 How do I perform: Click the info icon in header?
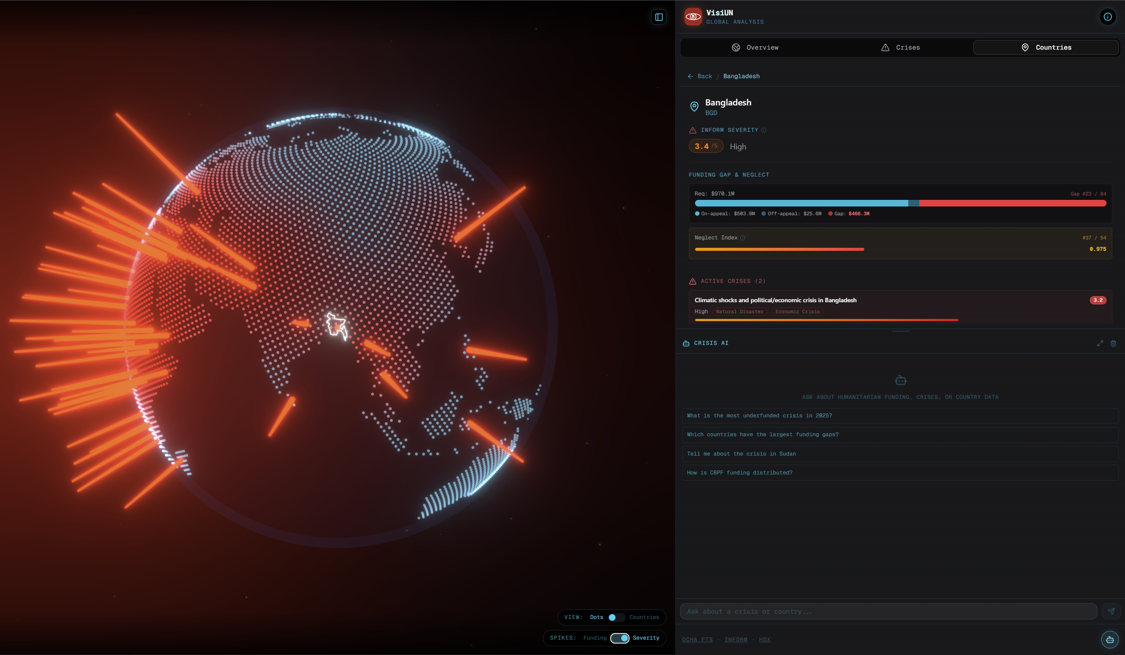1107,17
